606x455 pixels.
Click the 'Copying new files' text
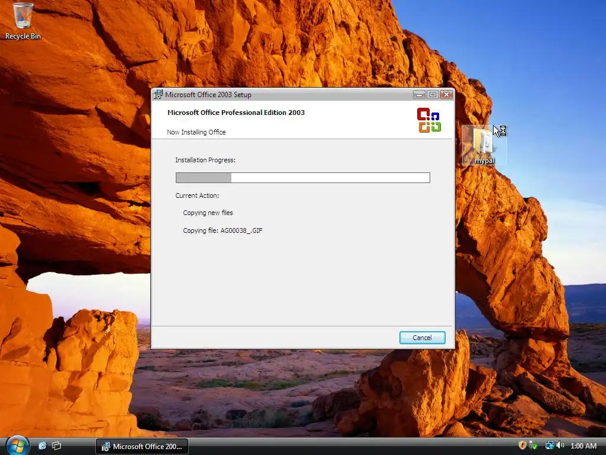pyautogui.click(x=208, y=213)
